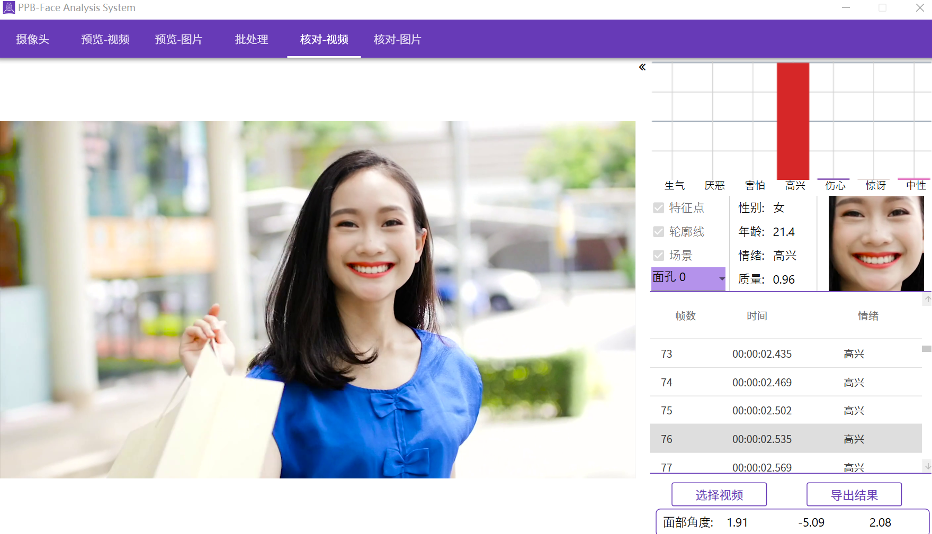The height and width of the screenshot is (534, 932).
Task: Click the red 高兴 emotion bar
Action: (x=793, y=121)
